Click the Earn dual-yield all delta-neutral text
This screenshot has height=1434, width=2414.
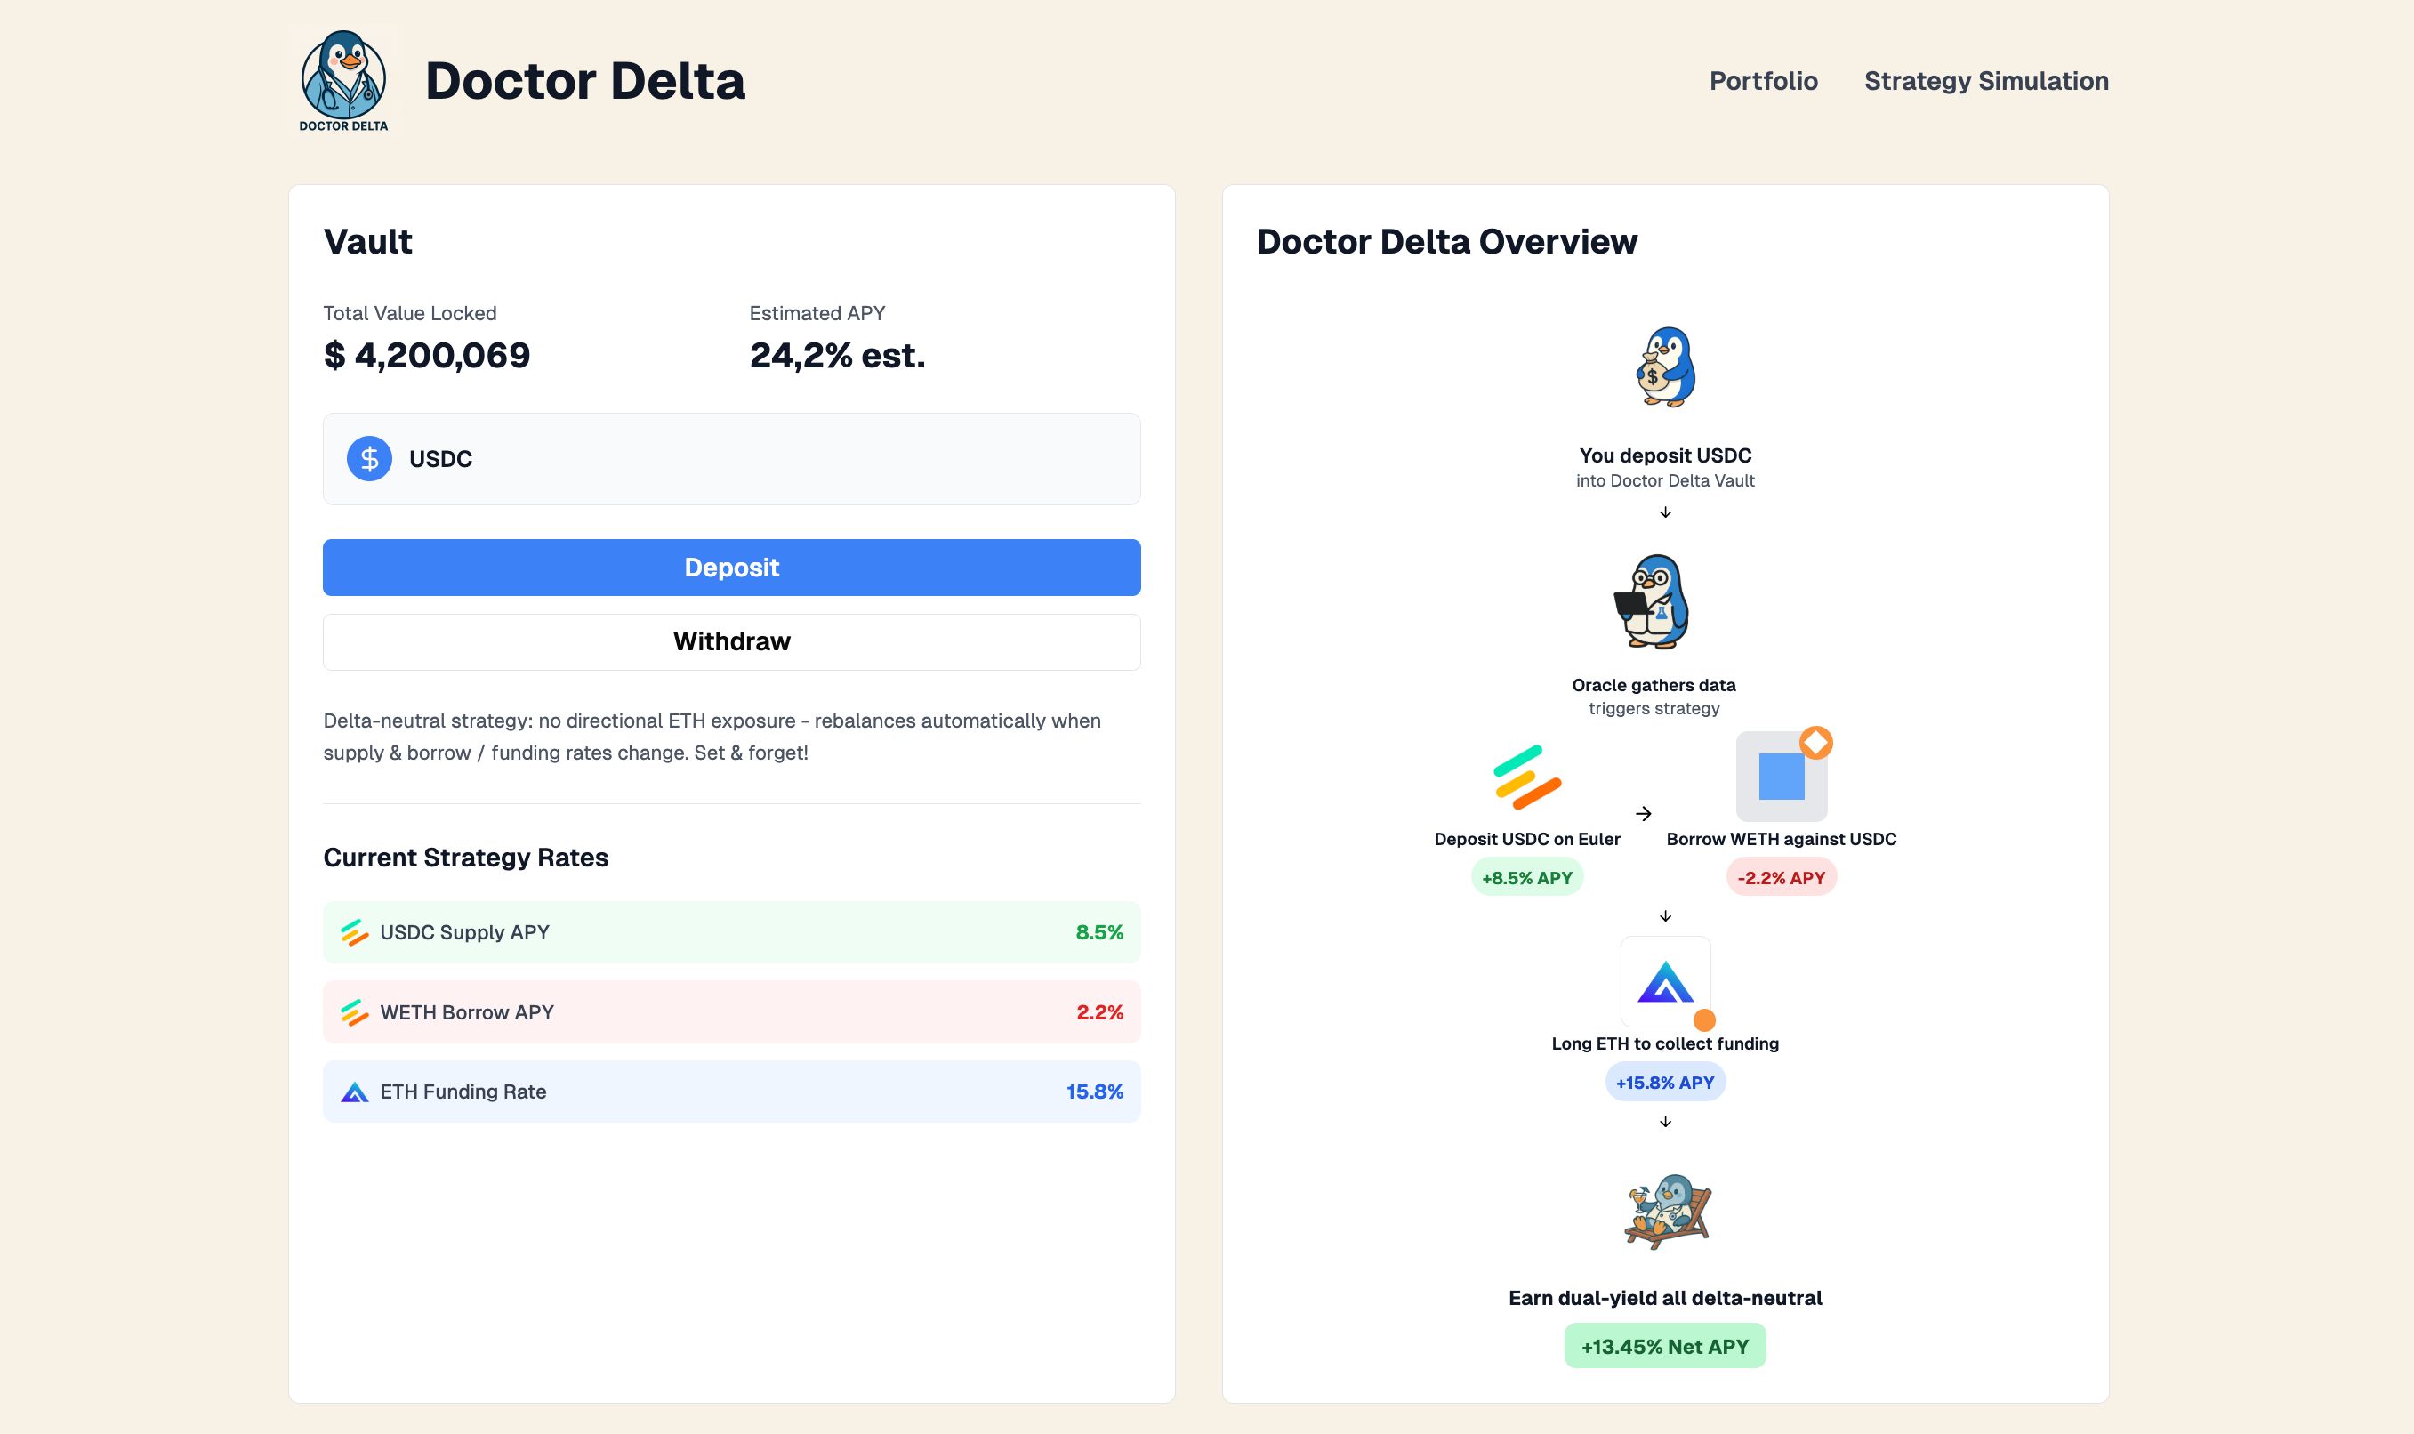click(x=1665, y=1298)
